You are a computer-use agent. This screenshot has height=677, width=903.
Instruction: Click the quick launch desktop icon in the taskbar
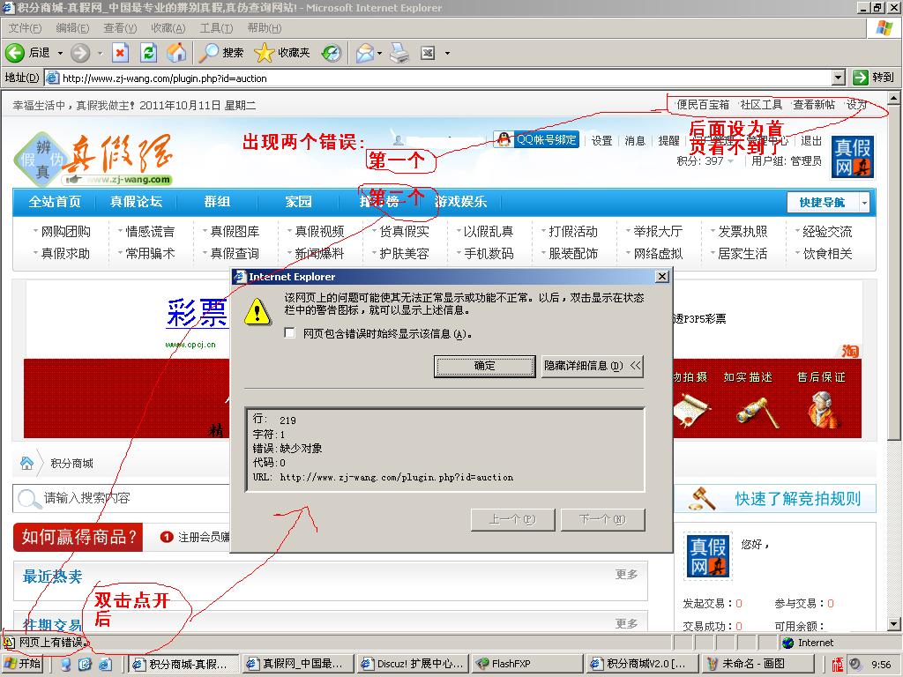pos(85,665)
